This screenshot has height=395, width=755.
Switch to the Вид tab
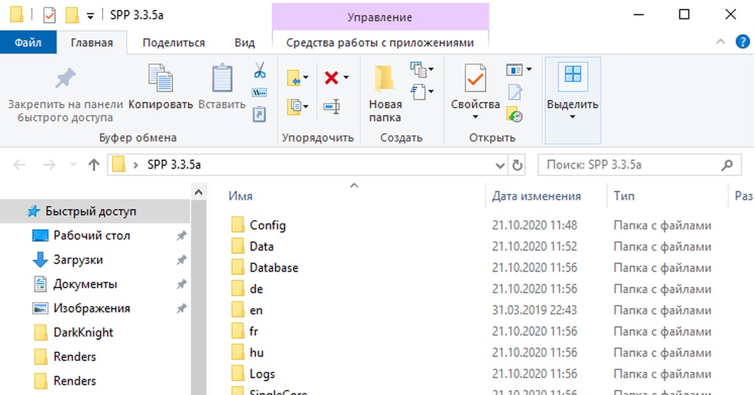245,43
